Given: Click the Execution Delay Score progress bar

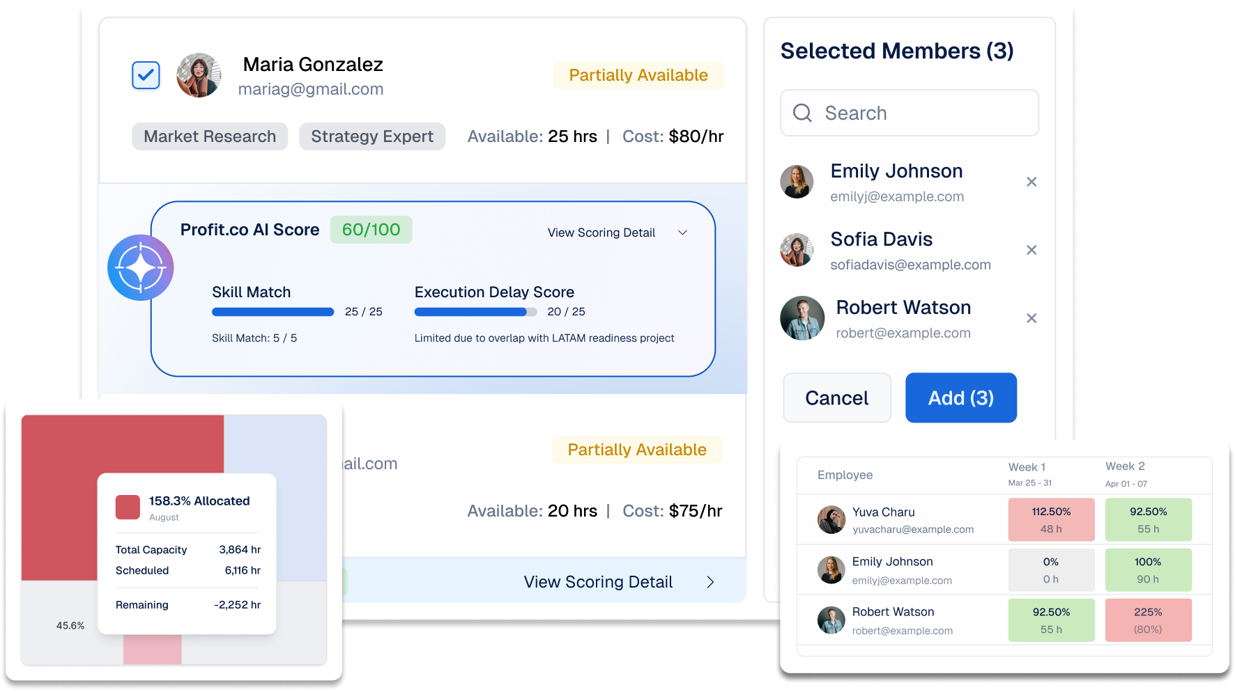Looking at the screenshot, I should 475,312.
